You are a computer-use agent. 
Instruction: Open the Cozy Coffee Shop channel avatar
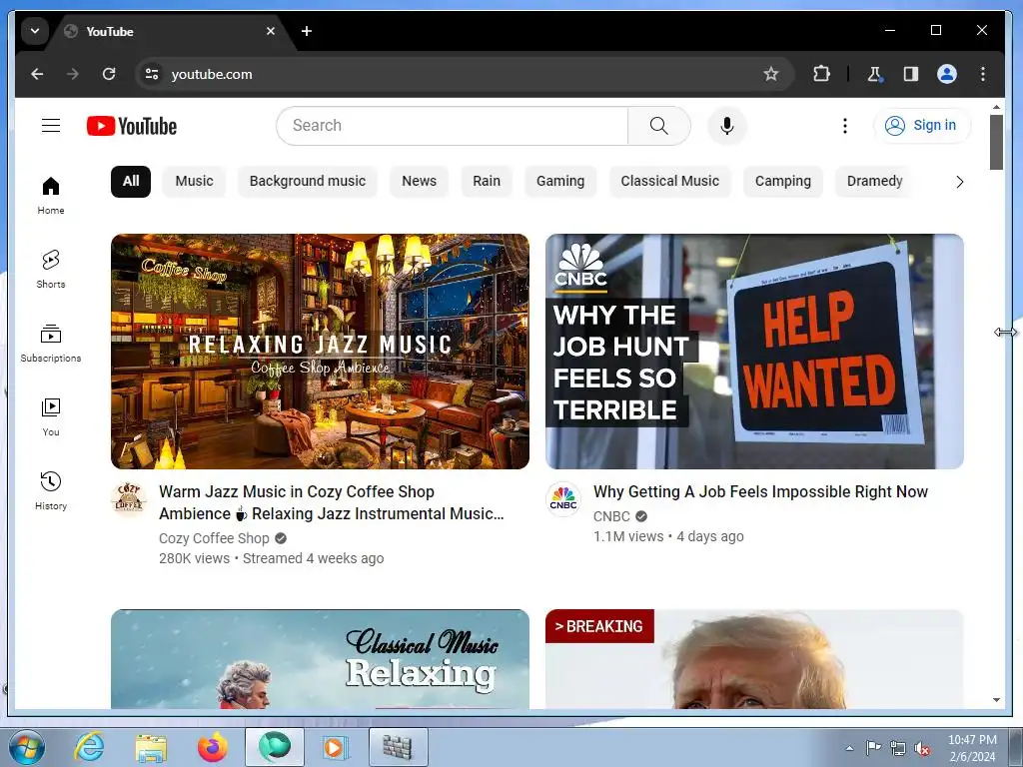[129, 499]
